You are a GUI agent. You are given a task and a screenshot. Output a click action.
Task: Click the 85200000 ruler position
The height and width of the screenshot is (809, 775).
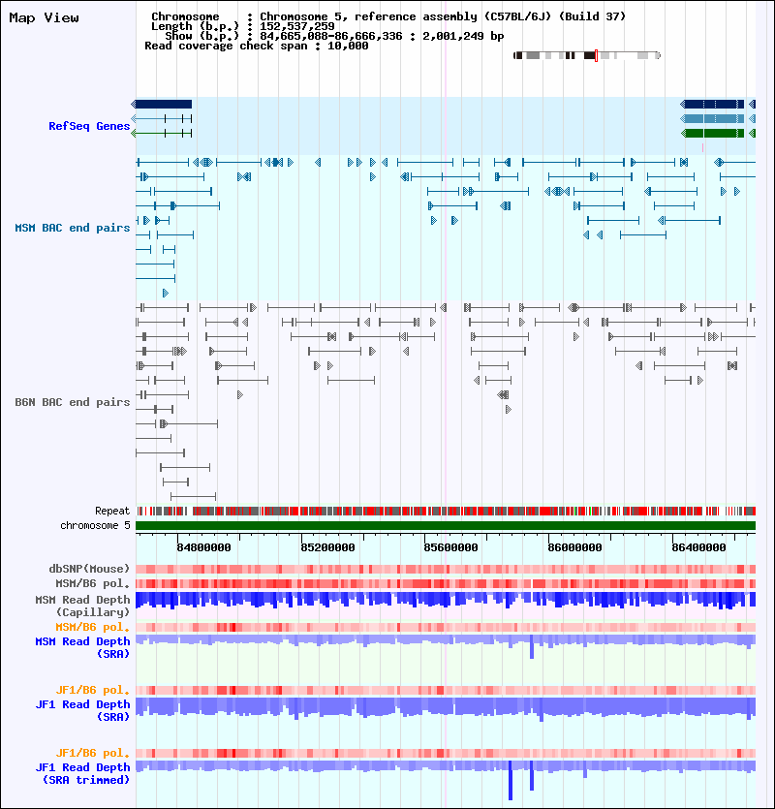[327, 547]
